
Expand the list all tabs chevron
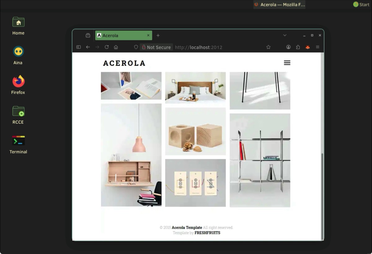click(x=285, y=35)
